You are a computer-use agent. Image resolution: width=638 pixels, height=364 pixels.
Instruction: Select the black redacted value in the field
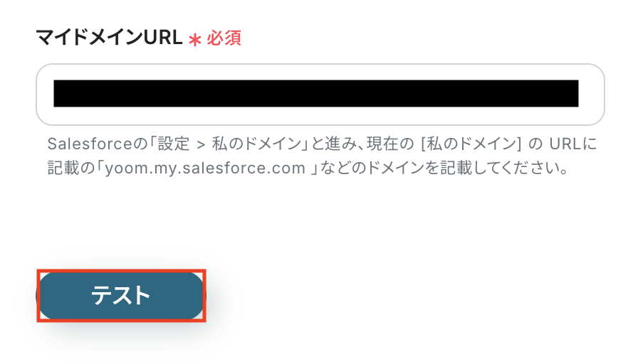click(316, 93)
